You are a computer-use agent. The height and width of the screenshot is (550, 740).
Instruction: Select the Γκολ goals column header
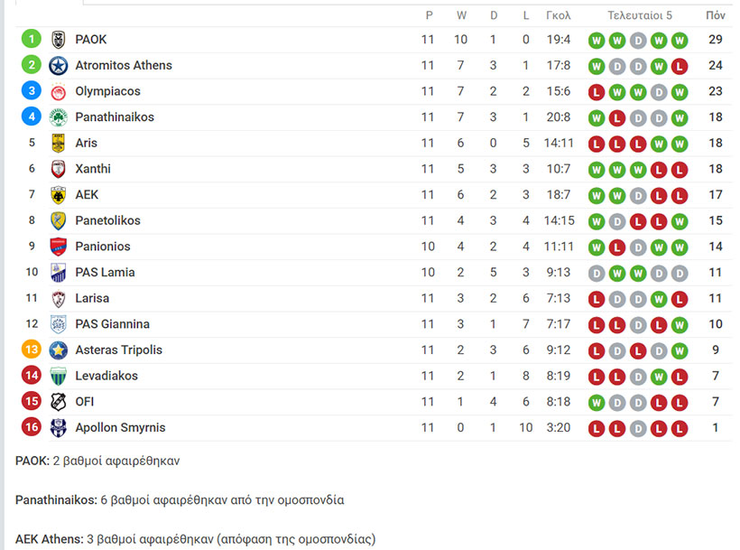(x=559, y=15)
